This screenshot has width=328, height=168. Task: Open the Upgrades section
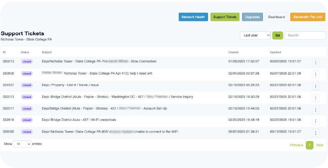[x=252, y=17]
